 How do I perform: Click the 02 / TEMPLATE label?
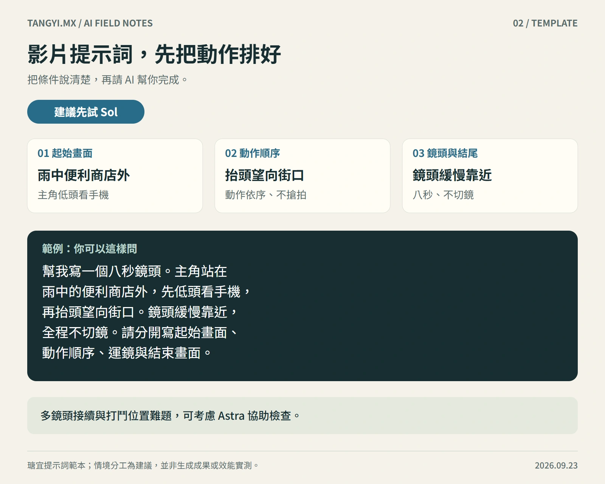click(x=545, y=23)
